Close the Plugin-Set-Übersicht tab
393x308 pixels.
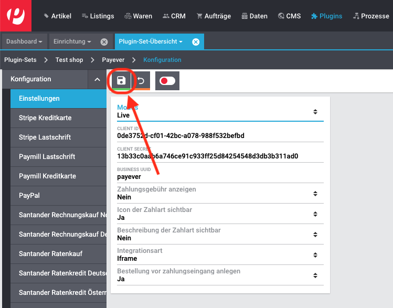(x=196, y=42)
